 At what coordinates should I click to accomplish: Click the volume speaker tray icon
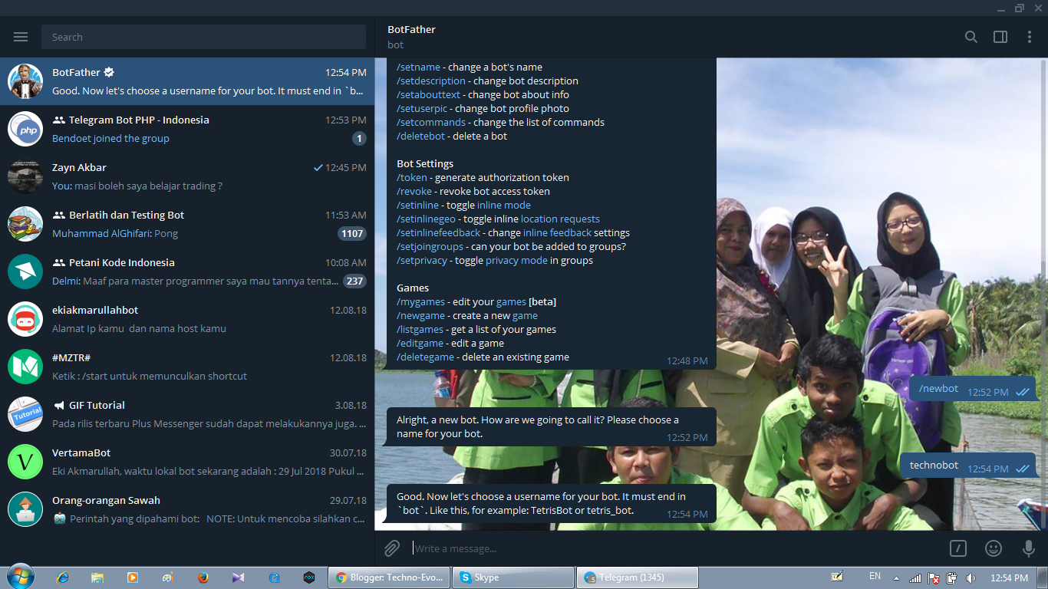pyautogui.click(x=971, y=577)
